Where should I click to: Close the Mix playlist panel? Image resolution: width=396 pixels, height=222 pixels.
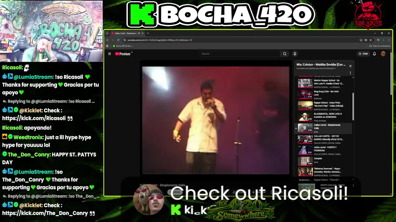pyautogui.click(x=350, y=66)
